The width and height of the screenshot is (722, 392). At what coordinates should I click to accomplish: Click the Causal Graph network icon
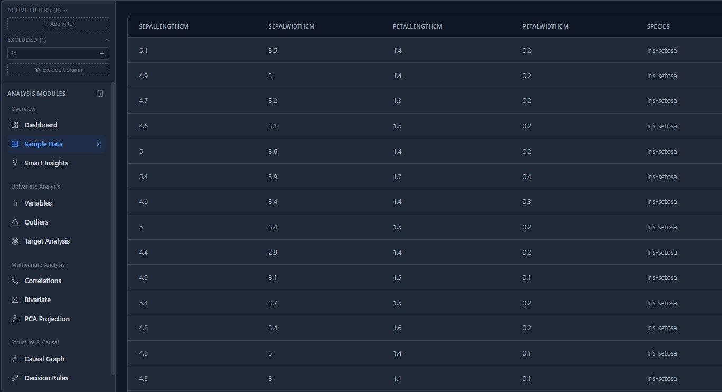point(15,359)
